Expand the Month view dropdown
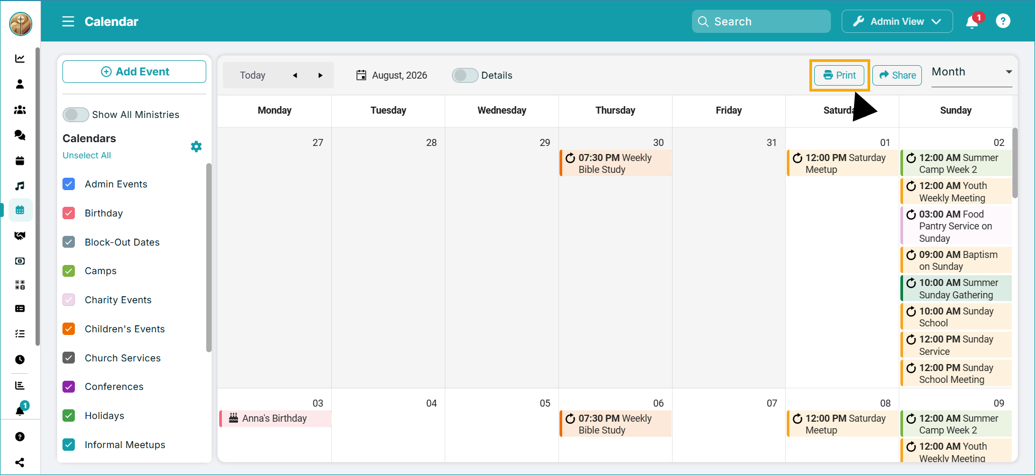 [x=972, y=72]
